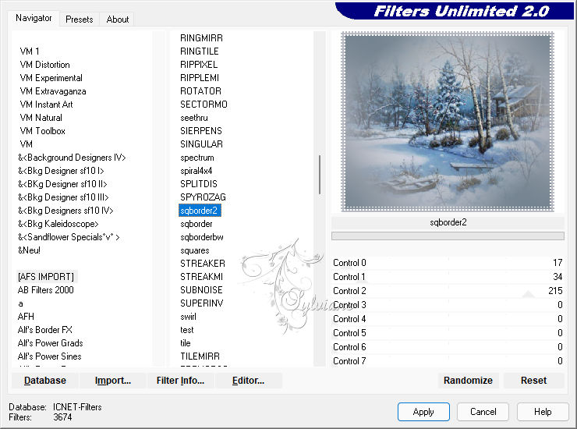
Task: Click the Apply button
Action: [423, 411]
